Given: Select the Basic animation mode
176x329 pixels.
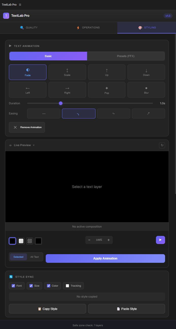Looking at the screenshot, I should point(48,56).
